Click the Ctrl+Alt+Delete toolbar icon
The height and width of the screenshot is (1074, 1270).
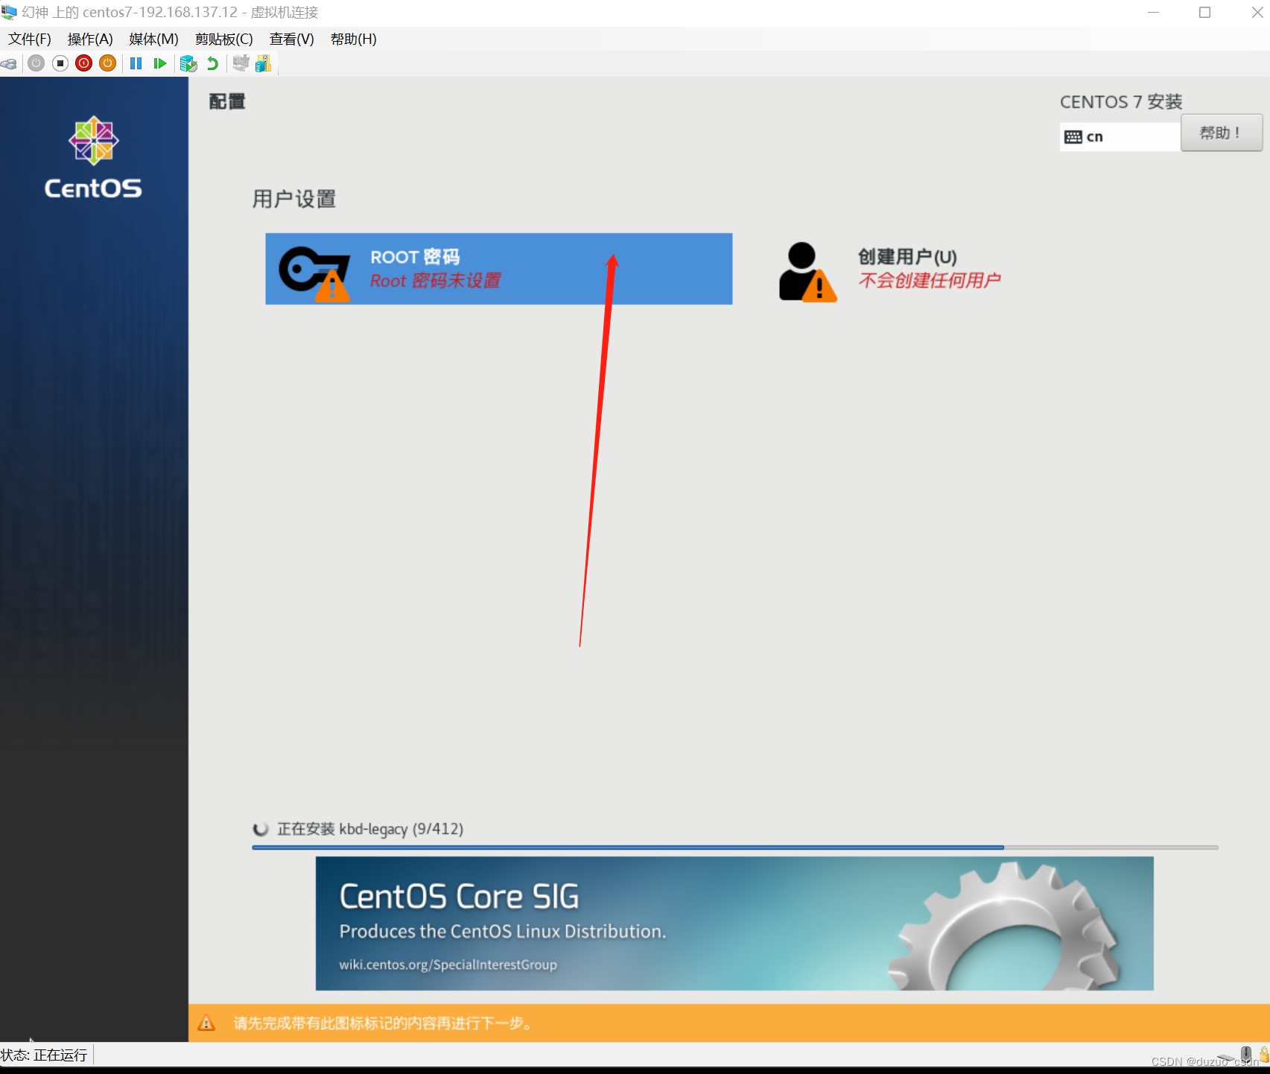coord(8,64)
